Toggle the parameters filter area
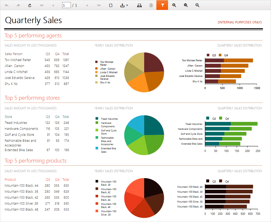The image size is (271, 222). 162,5
